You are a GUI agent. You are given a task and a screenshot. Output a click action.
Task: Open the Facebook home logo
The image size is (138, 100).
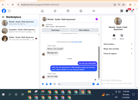tap(4, 11)
